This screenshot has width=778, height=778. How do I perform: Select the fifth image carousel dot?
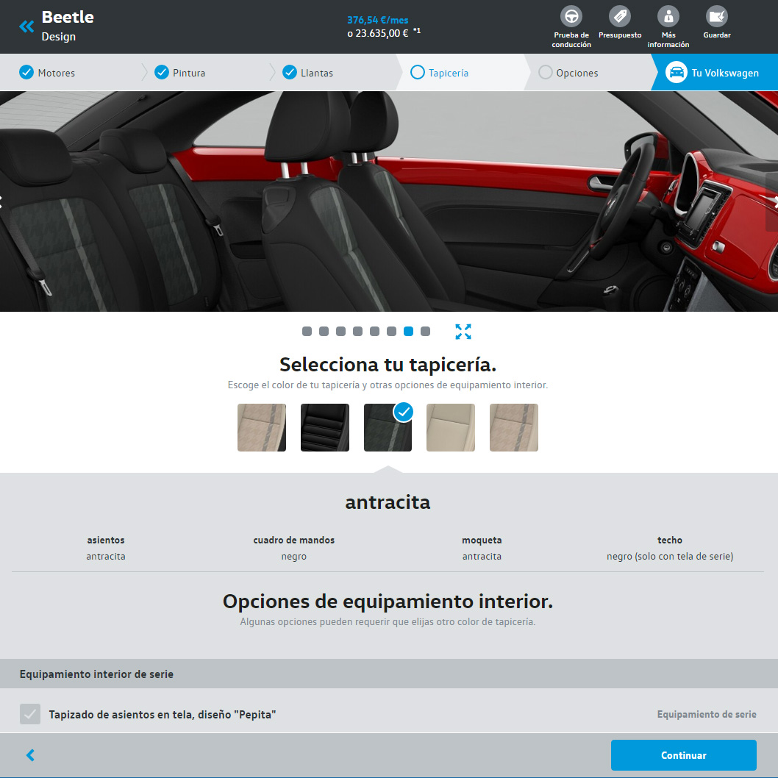click(374, 332)
